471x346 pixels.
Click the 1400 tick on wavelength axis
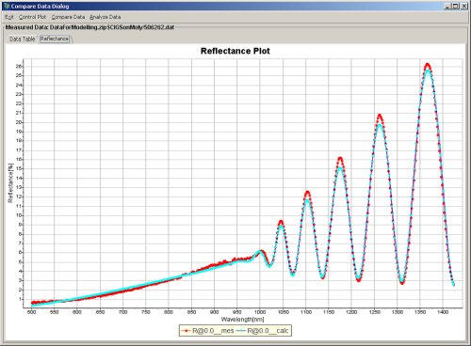pyautogui.click(x=443, y=312)
